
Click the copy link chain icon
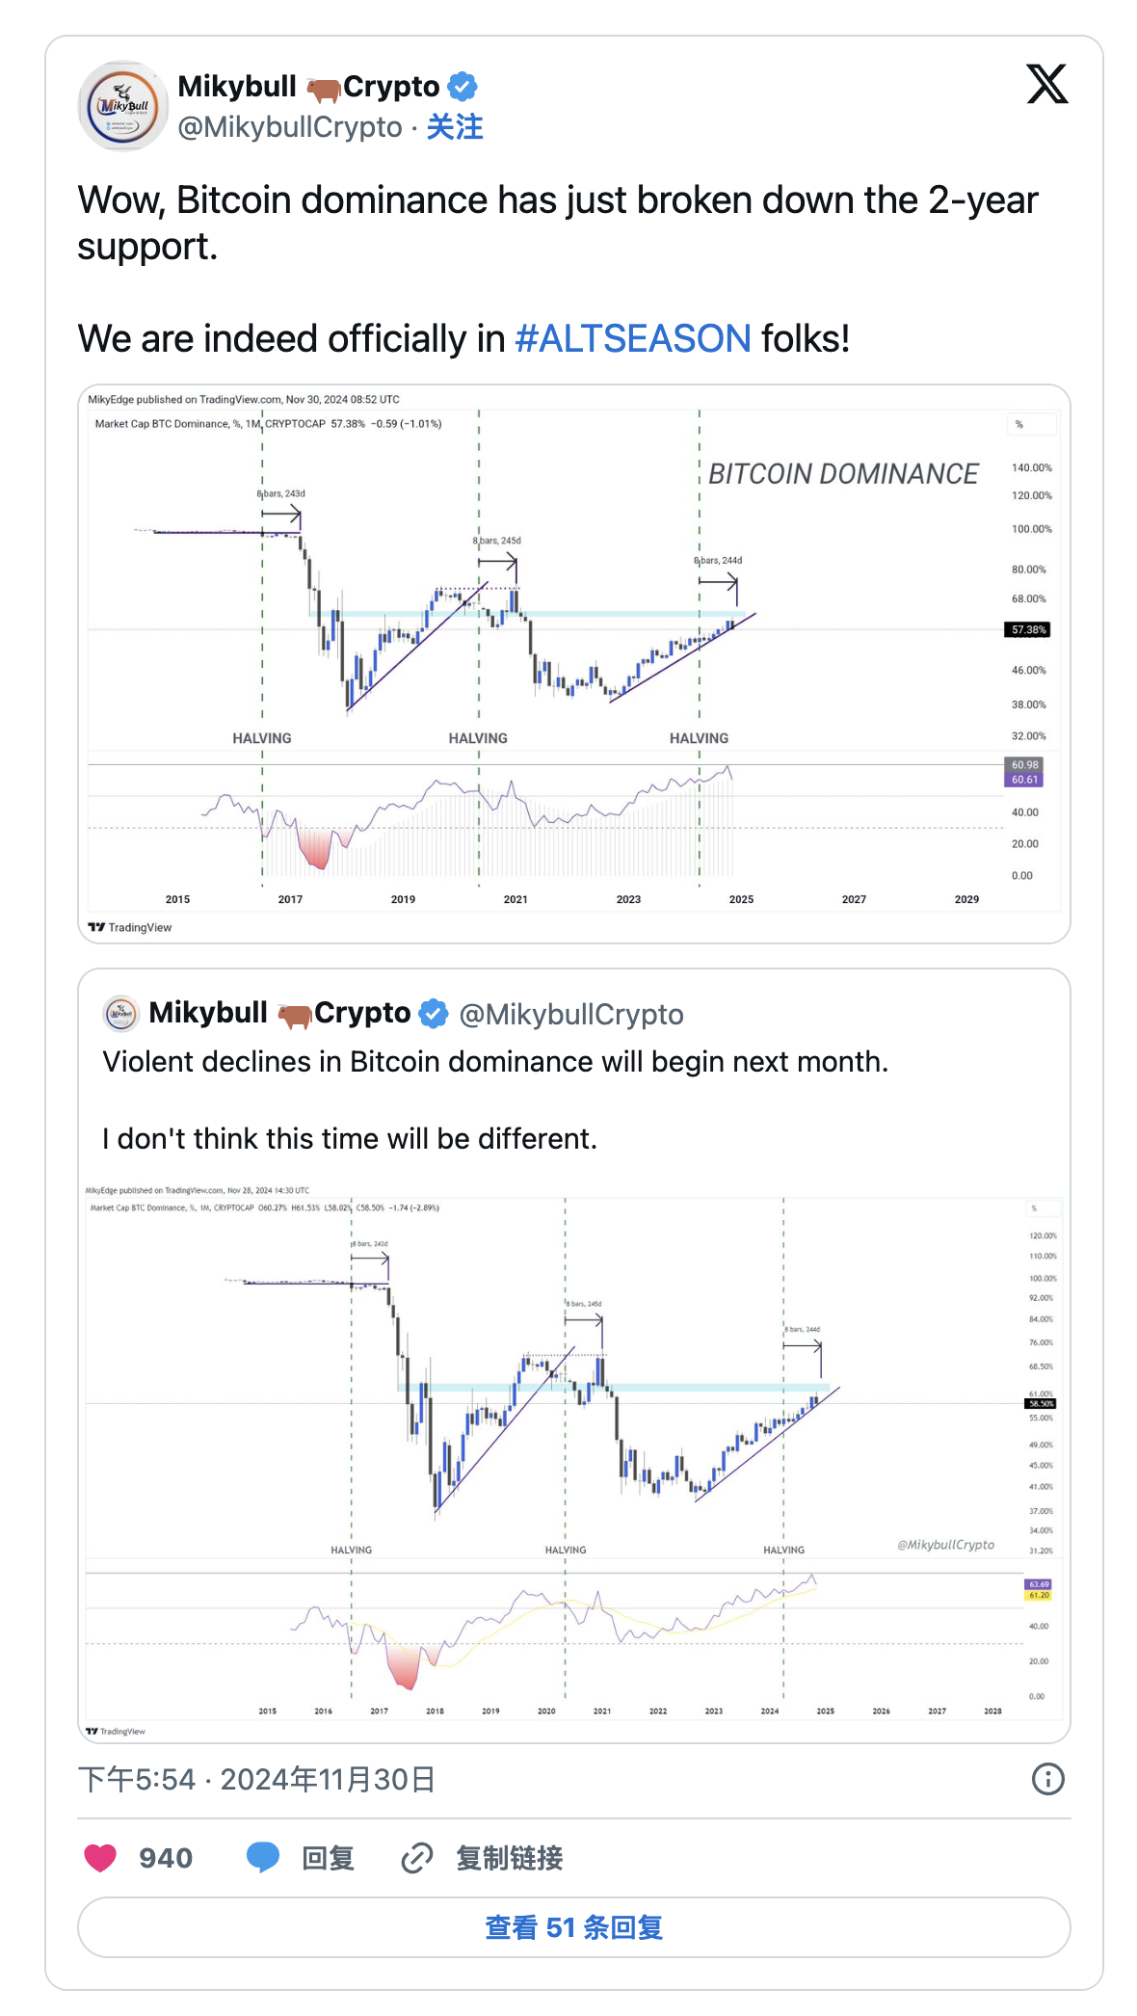click(x=416, y=1858)
